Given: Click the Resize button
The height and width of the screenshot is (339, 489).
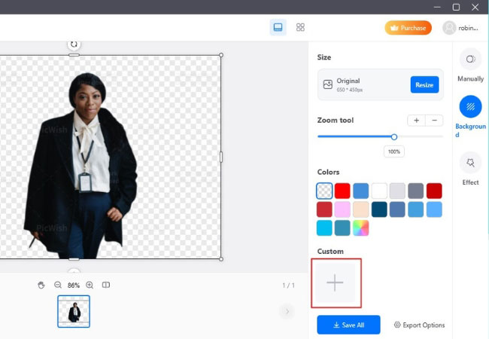Looking at the screenshot, I should 424,85.
